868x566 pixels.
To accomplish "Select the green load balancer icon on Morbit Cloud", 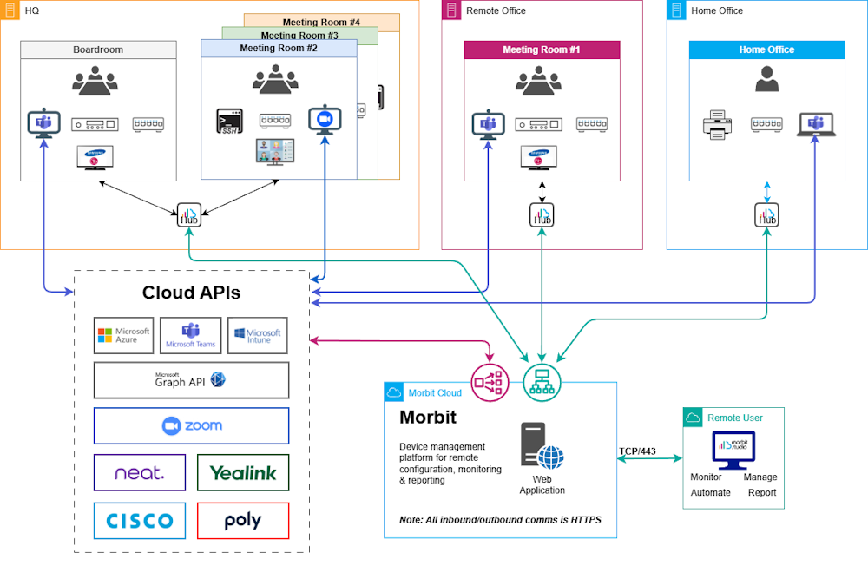I will pyautogui.click(x=542, y=383).
